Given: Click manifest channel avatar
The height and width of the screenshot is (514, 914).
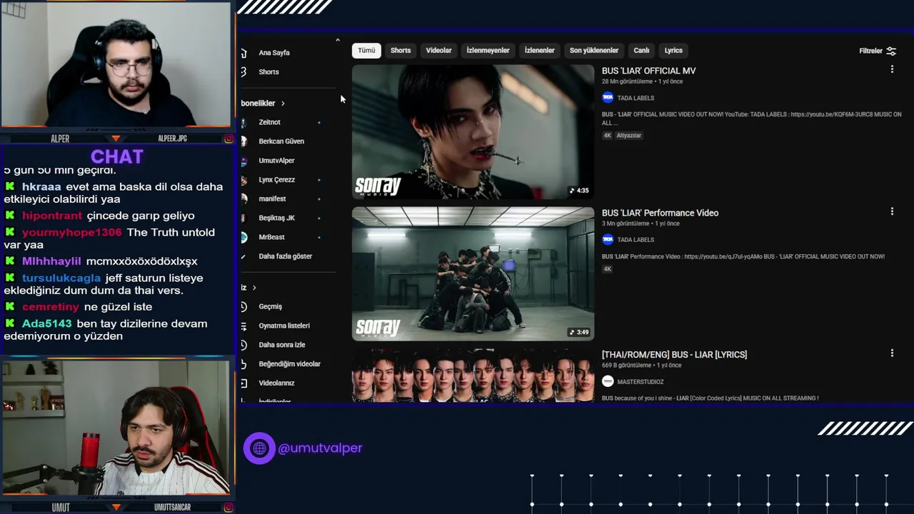Looking at the screenshot, I should [x=243, y=199].
